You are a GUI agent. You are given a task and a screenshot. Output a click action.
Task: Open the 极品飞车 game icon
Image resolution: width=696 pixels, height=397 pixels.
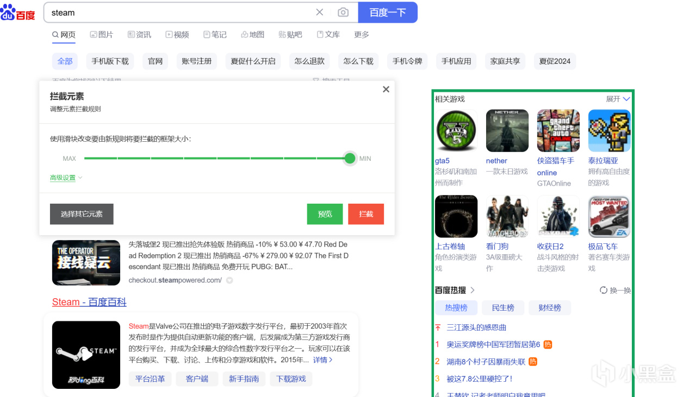[610, 217]
